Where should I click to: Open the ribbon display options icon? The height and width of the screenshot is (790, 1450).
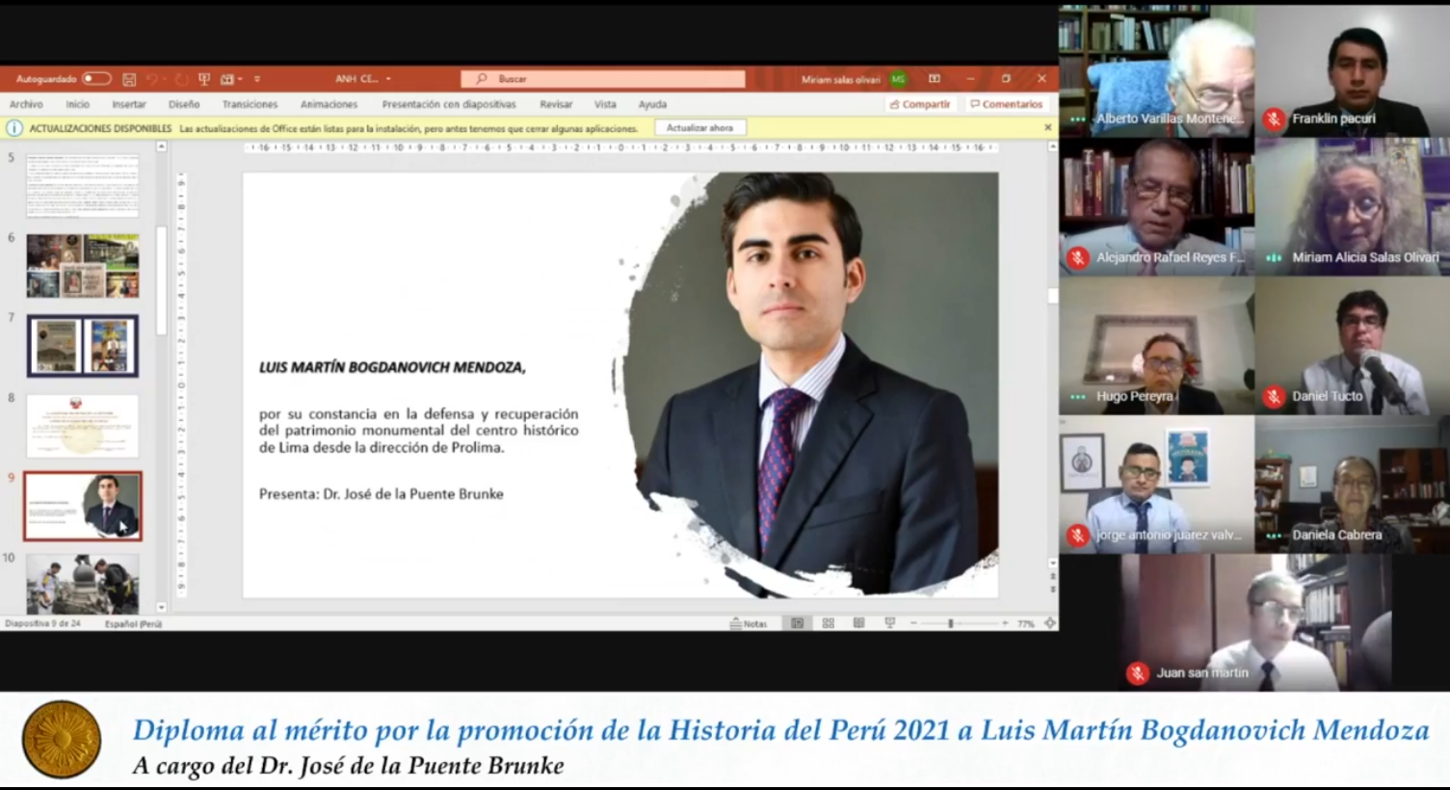(934, 79)
